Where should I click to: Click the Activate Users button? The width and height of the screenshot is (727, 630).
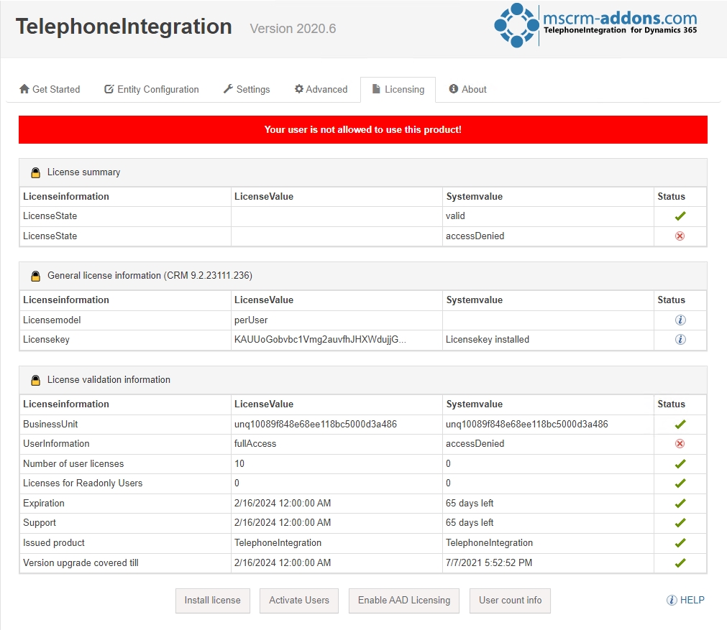(299, 601)
